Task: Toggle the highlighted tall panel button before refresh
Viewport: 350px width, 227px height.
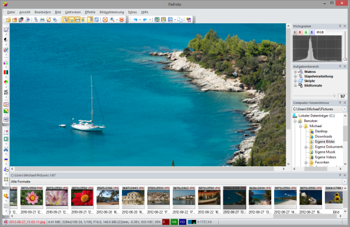Action: [90, 20]
